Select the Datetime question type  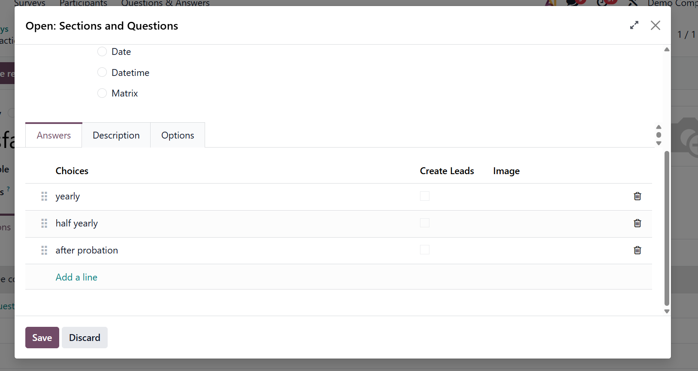tap(102, 72)
